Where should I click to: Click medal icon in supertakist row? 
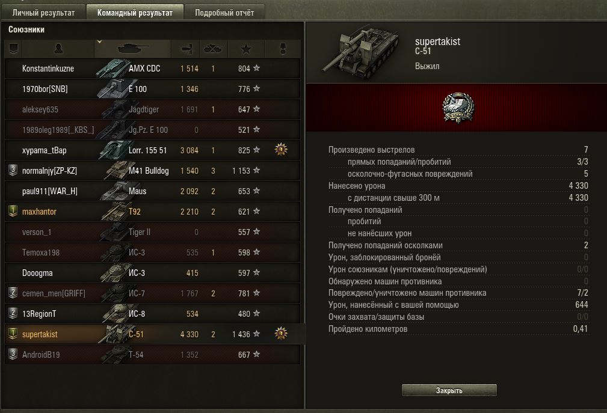tap(281, 333)
